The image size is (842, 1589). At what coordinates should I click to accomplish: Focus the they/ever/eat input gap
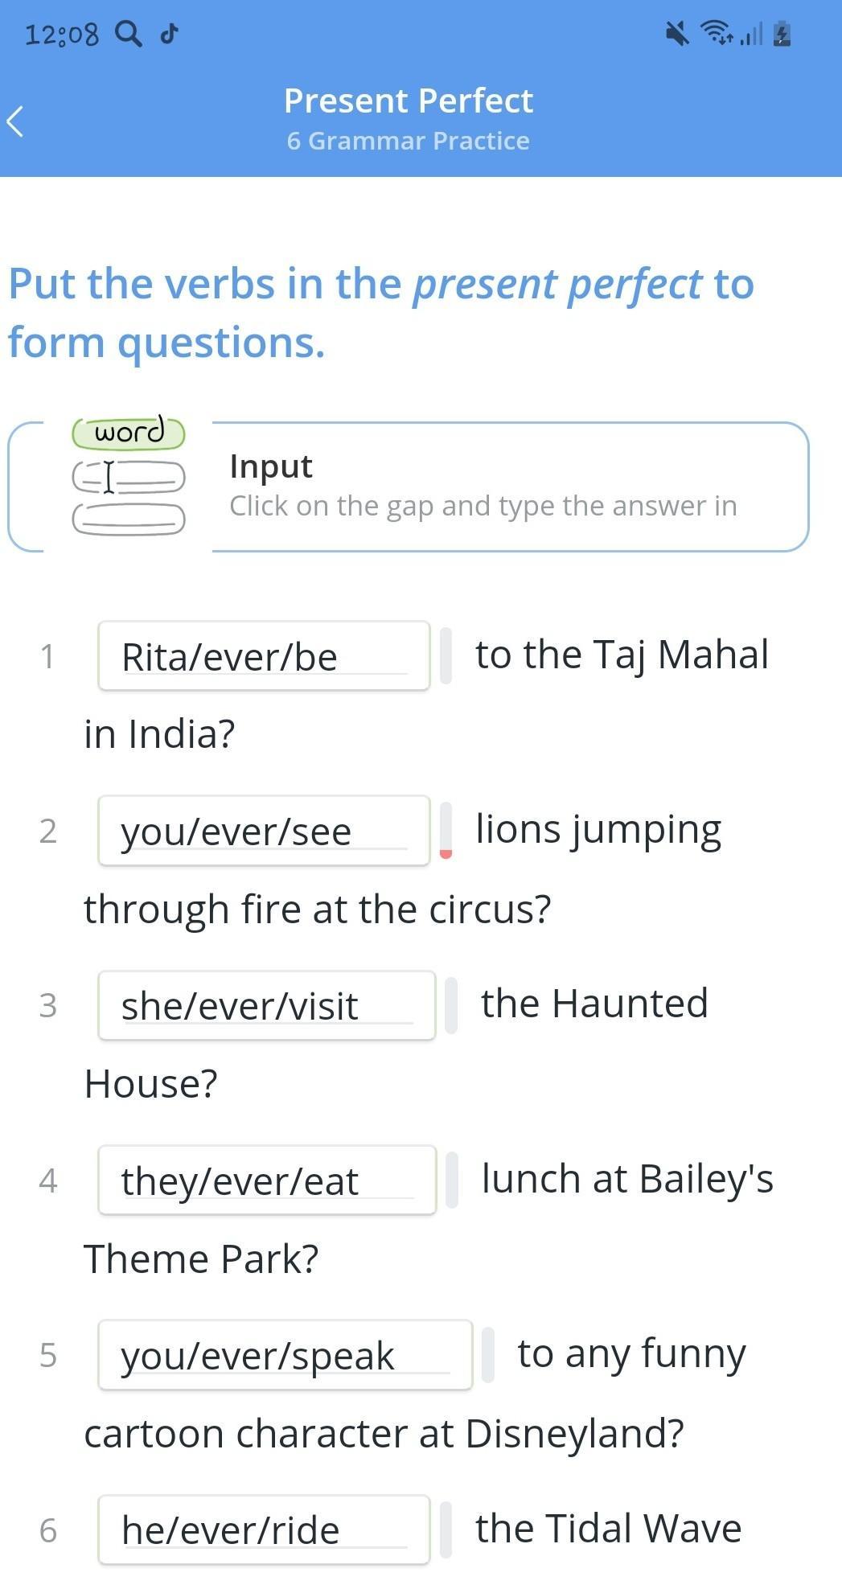(266, 1180)
